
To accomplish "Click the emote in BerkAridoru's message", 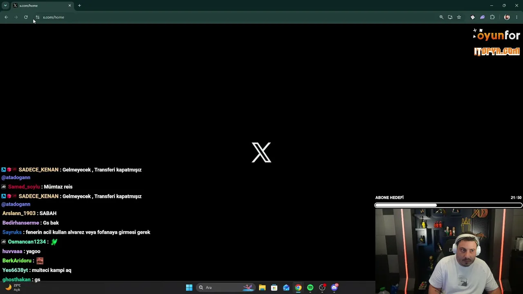I will click(x=40, y=261).
